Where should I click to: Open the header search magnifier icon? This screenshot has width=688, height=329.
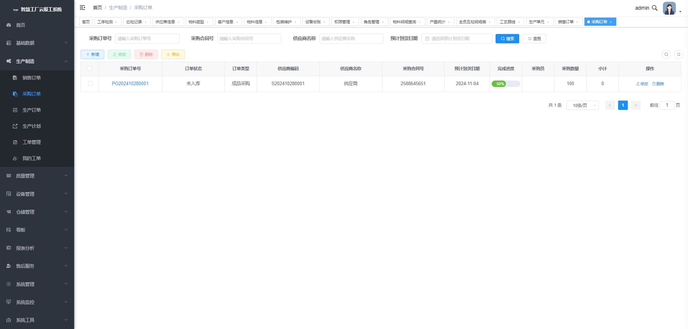(655, 8)
